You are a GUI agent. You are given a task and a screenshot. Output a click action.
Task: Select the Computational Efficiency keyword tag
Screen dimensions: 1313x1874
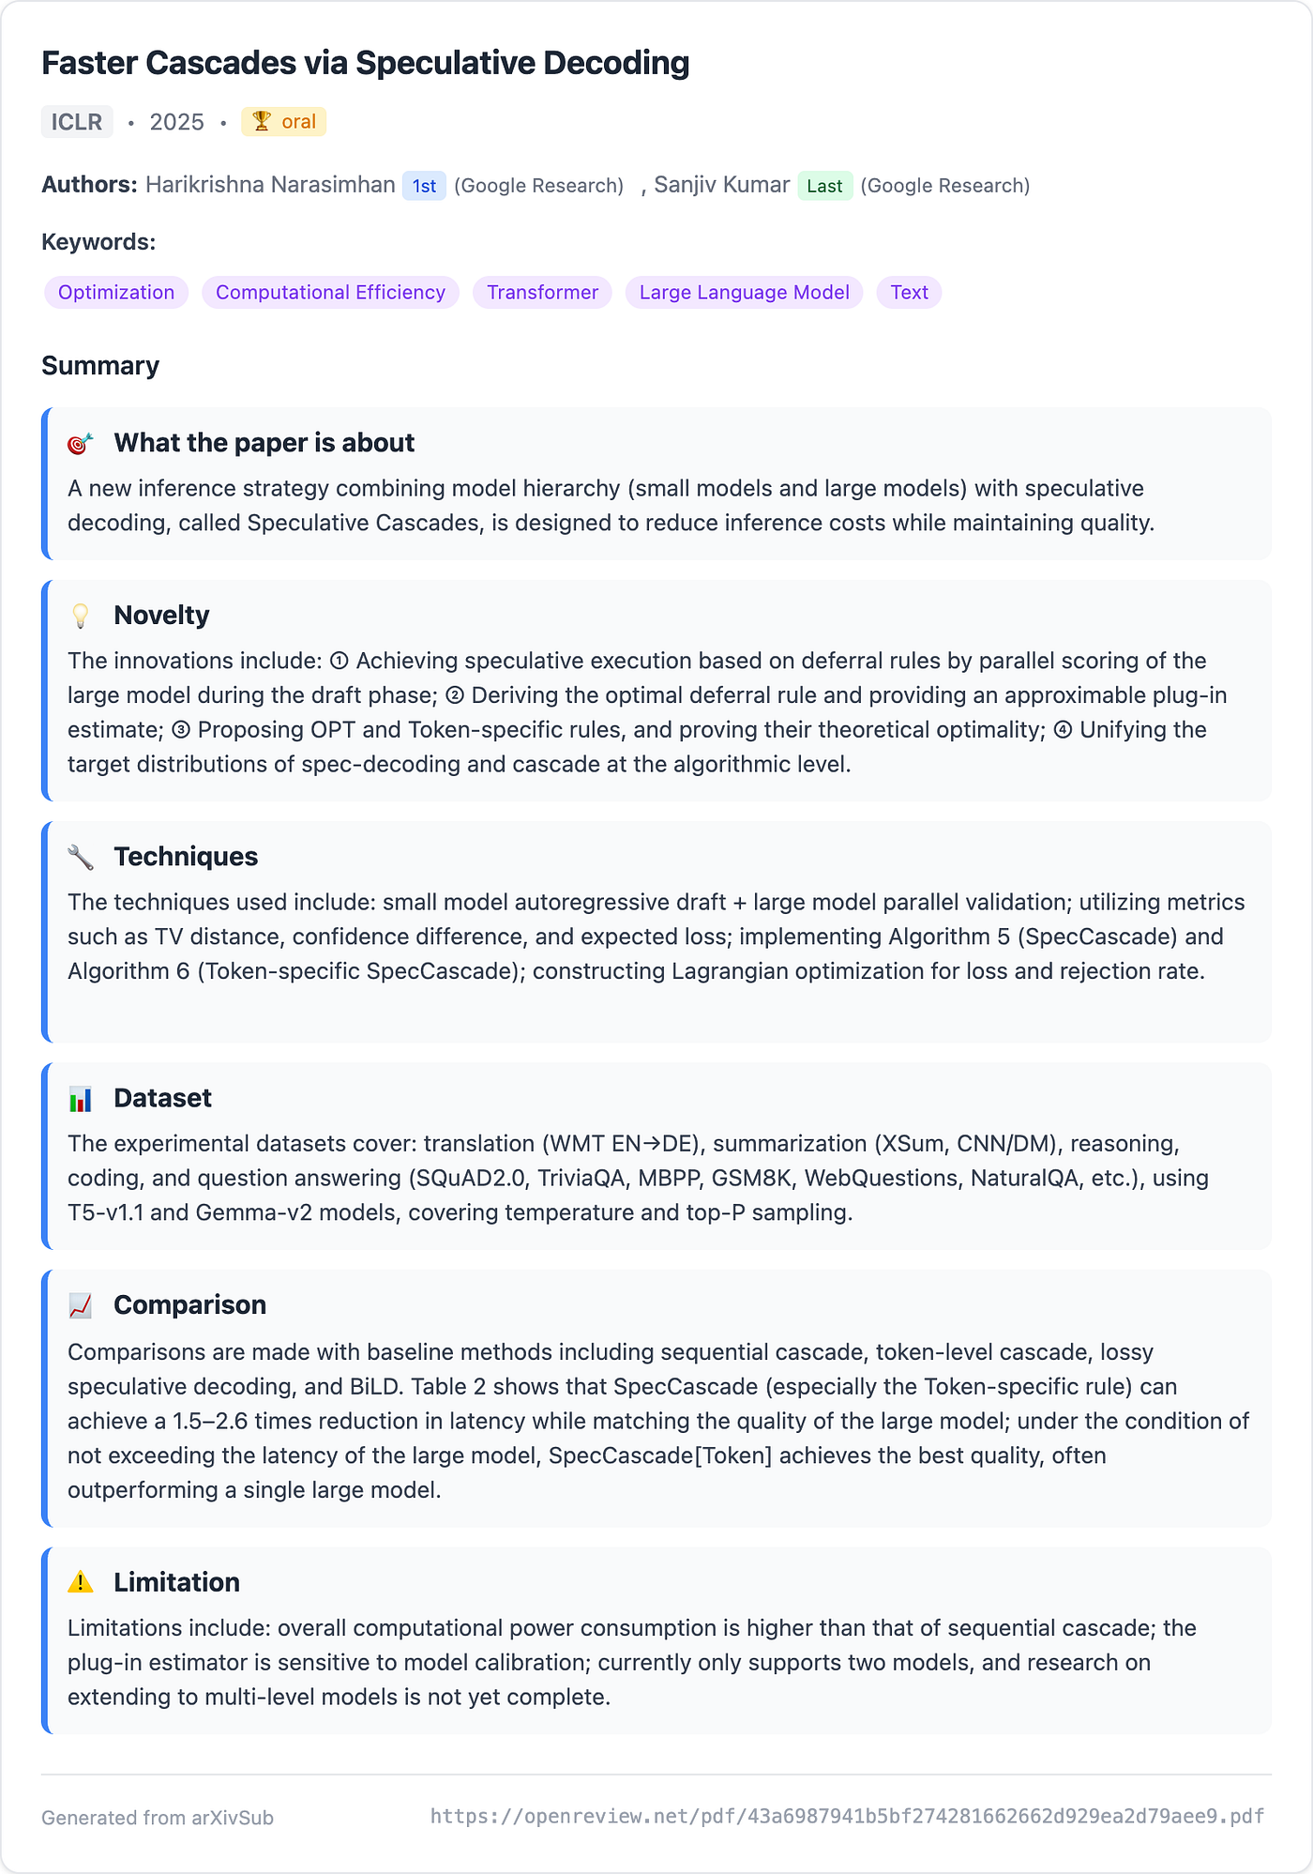tap(330, 293)
